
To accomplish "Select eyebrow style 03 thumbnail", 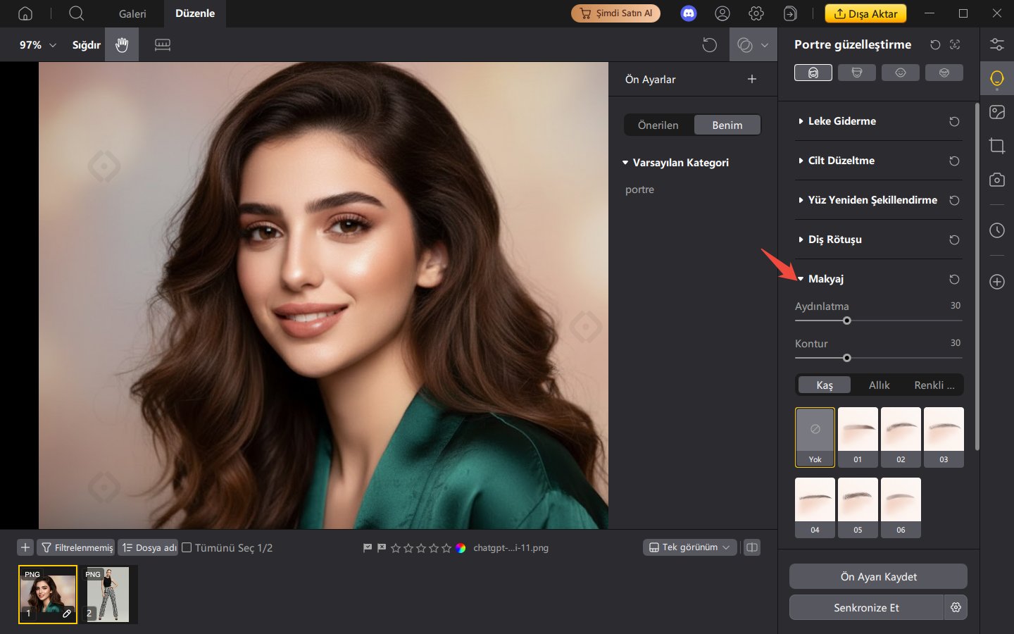I will point(944,437).
